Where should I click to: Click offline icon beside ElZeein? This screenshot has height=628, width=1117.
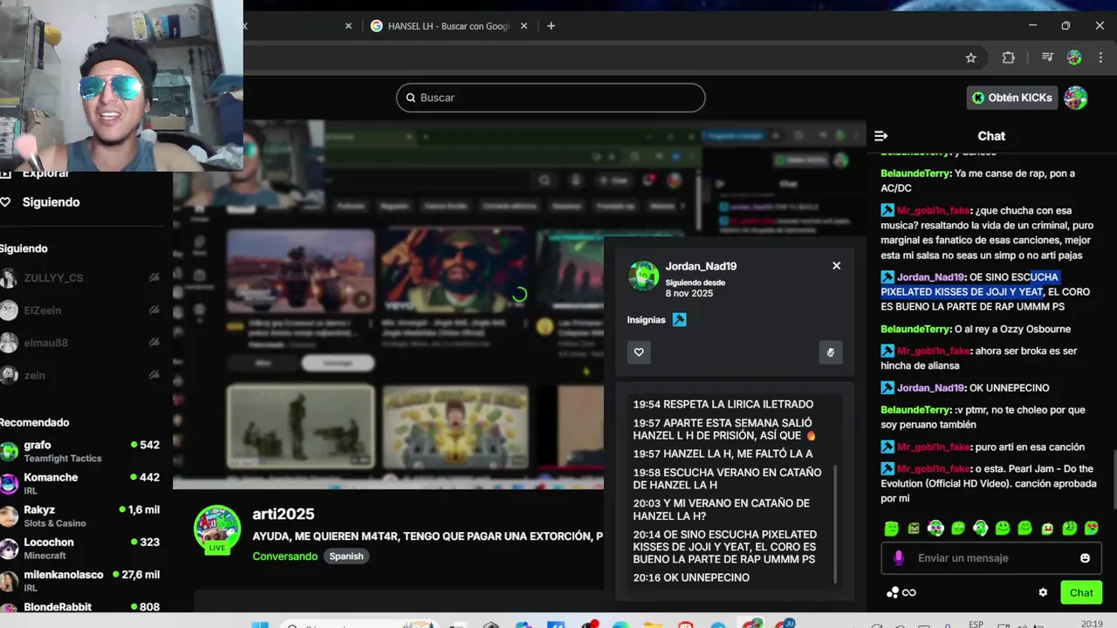click(x=154, y=311)
